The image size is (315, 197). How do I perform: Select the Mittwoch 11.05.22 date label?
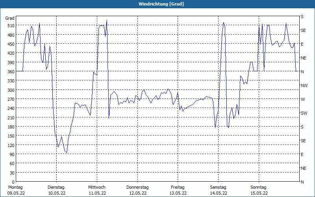click(x=97, y=190)
